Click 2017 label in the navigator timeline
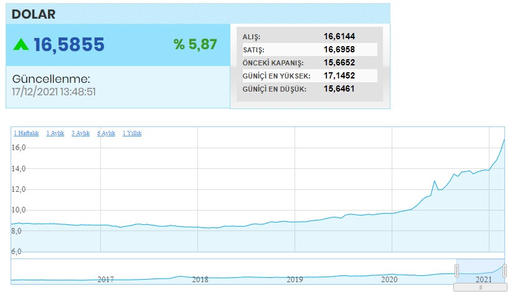 (105, 279)
